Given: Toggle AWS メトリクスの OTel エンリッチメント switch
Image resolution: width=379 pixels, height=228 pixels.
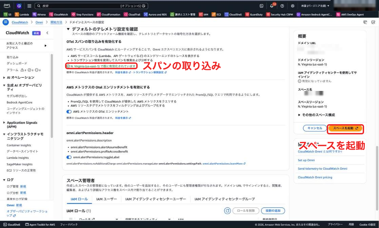Looking at the screenshot, I should click(x=69, y=112).
